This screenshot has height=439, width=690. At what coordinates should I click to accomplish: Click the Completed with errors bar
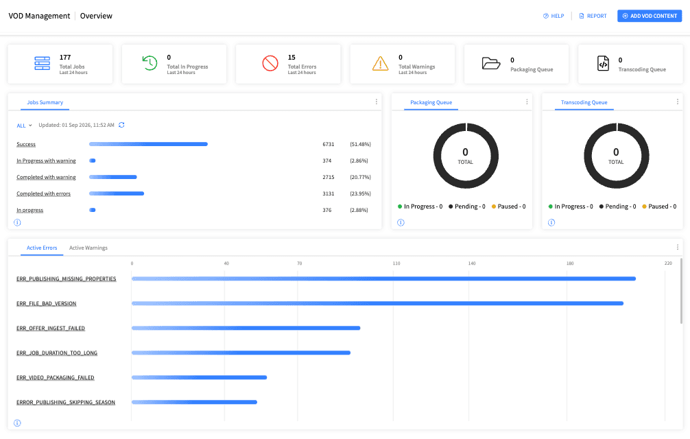(x=117, y=193)
